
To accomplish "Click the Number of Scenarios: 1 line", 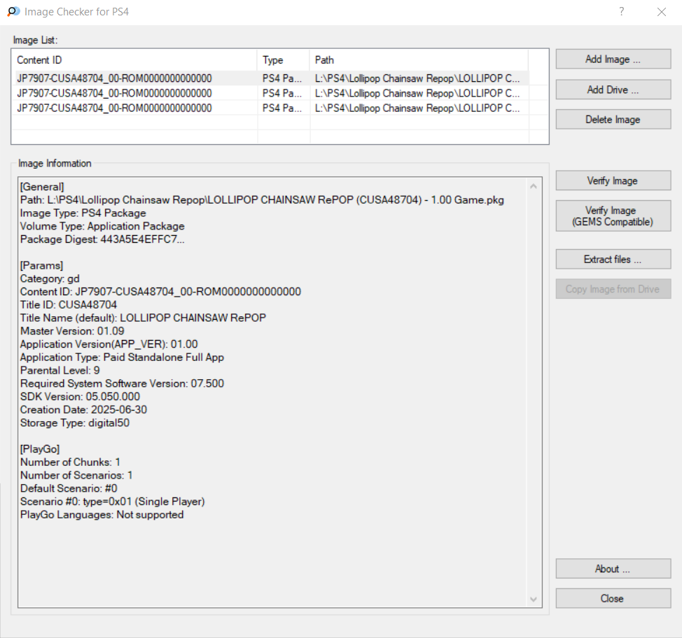I will pyautogui.click(x=76, y=475).
